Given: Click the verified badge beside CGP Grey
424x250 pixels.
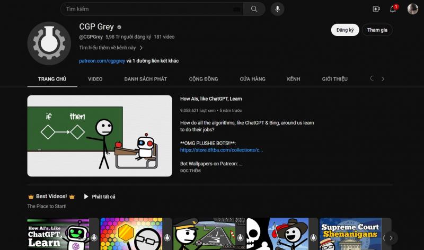Looking at the screenshot, I should 119,27.
